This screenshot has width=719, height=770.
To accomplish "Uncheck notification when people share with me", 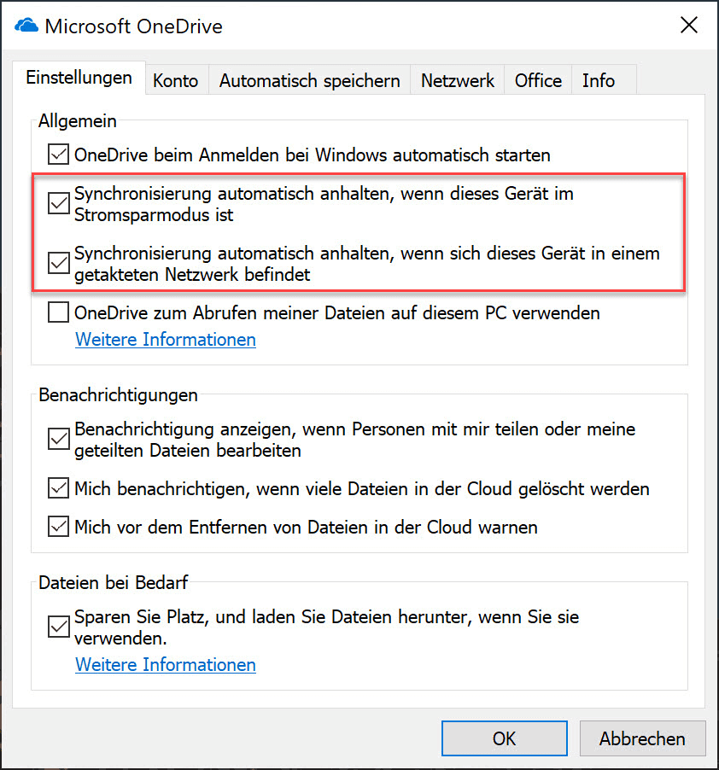I will (59, 439).
